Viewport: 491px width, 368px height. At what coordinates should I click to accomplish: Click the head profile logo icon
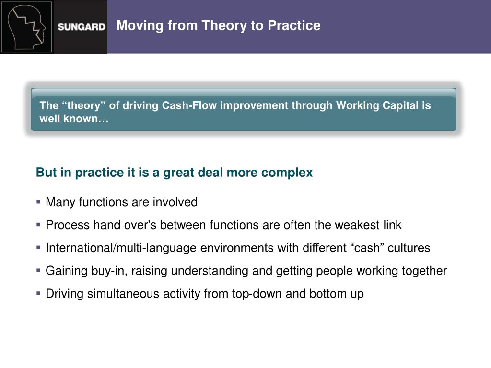tap(26, 27)
